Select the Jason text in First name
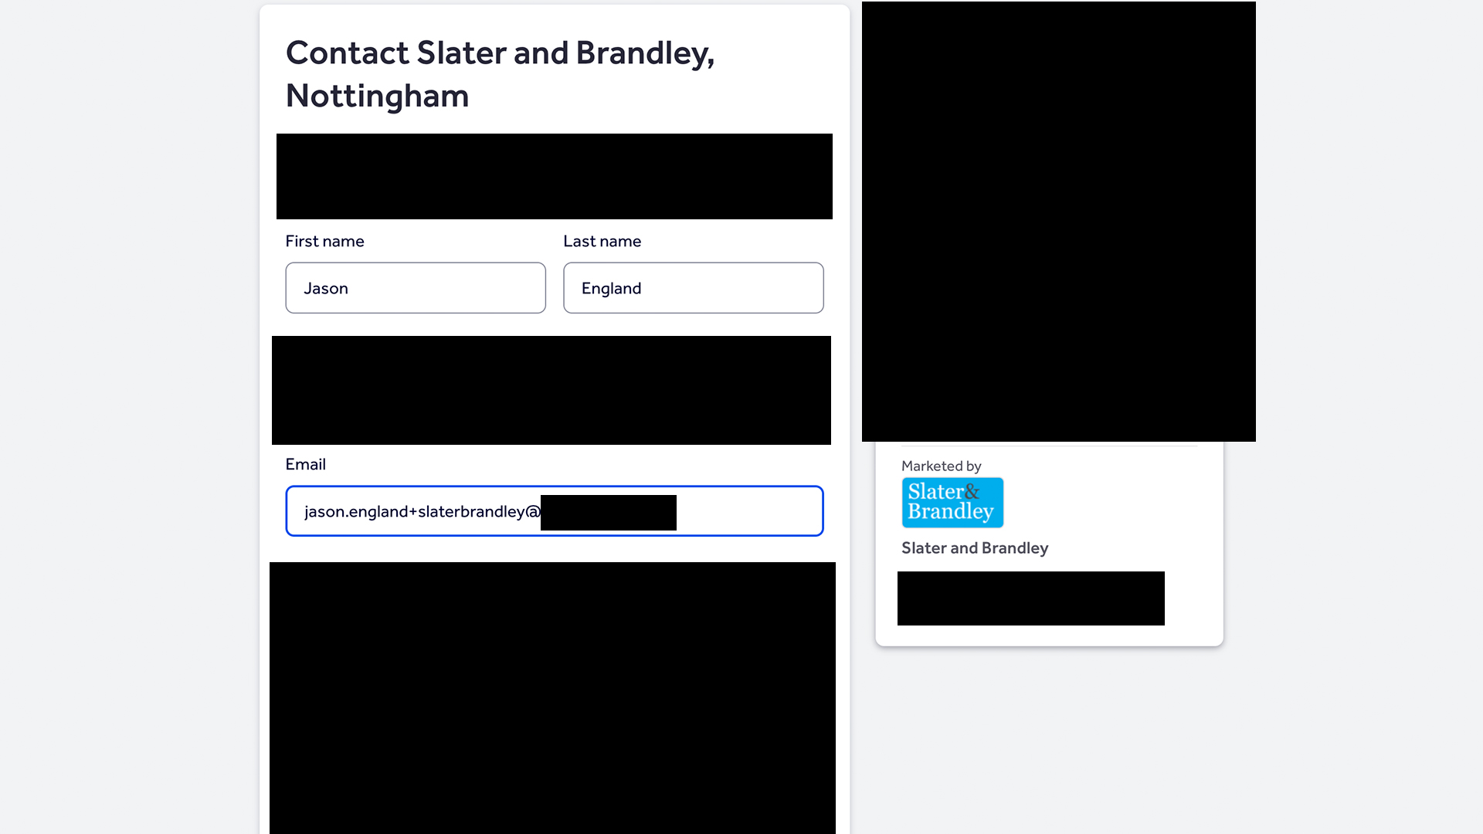 click(x=326, y=288)
